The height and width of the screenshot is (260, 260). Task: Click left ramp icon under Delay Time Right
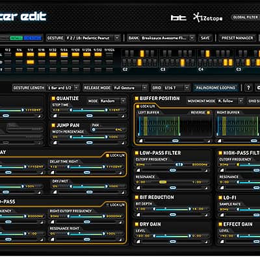(52, 172)
